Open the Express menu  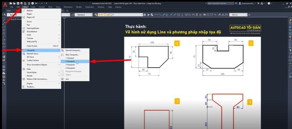tap(118, 7)
